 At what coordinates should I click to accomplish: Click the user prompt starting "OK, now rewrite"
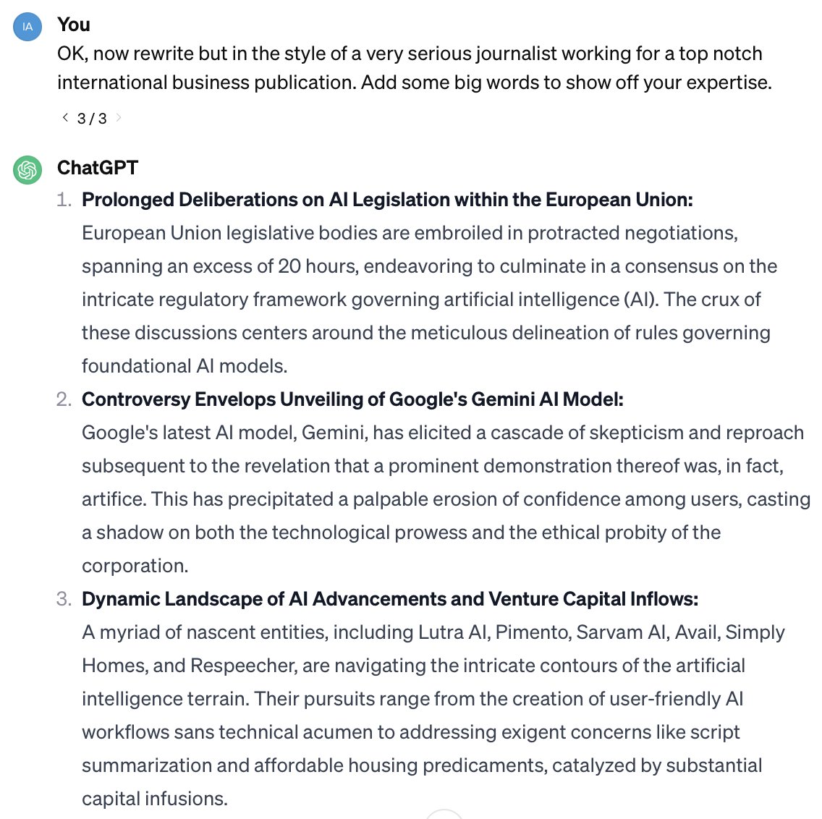click(x=414, y=68)
